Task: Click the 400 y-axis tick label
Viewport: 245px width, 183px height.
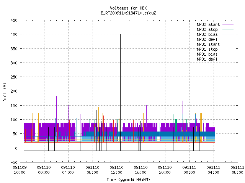Action: (x=14, y=34)
